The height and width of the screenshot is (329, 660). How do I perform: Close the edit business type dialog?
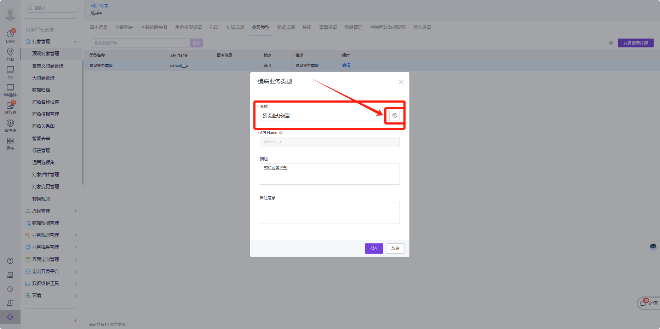tap(401, 82)
